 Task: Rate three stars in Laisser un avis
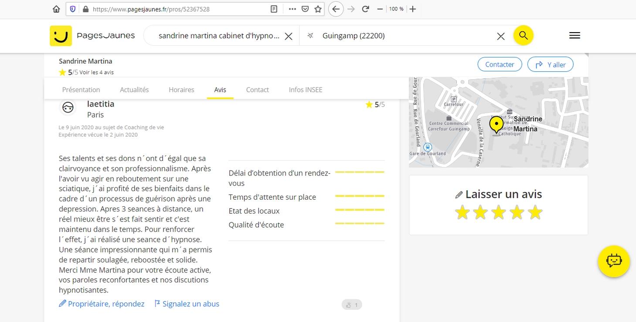pyautogui.click(x=499, y=213)
